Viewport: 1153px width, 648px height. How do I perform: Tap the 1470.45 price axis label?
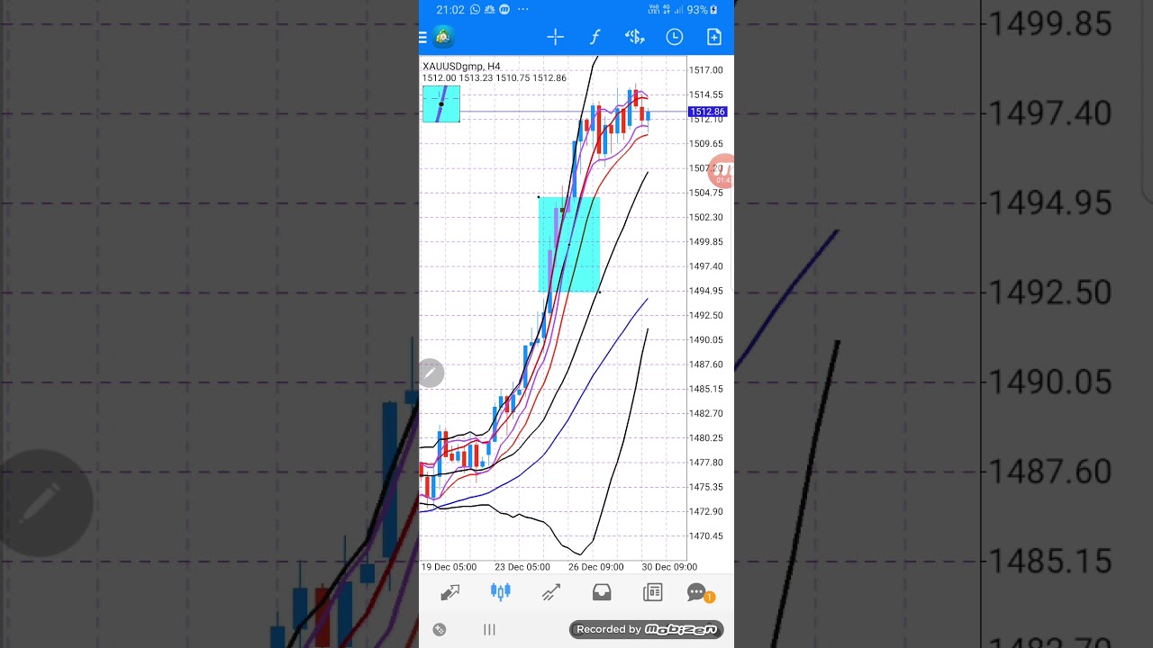click(705, 536)
